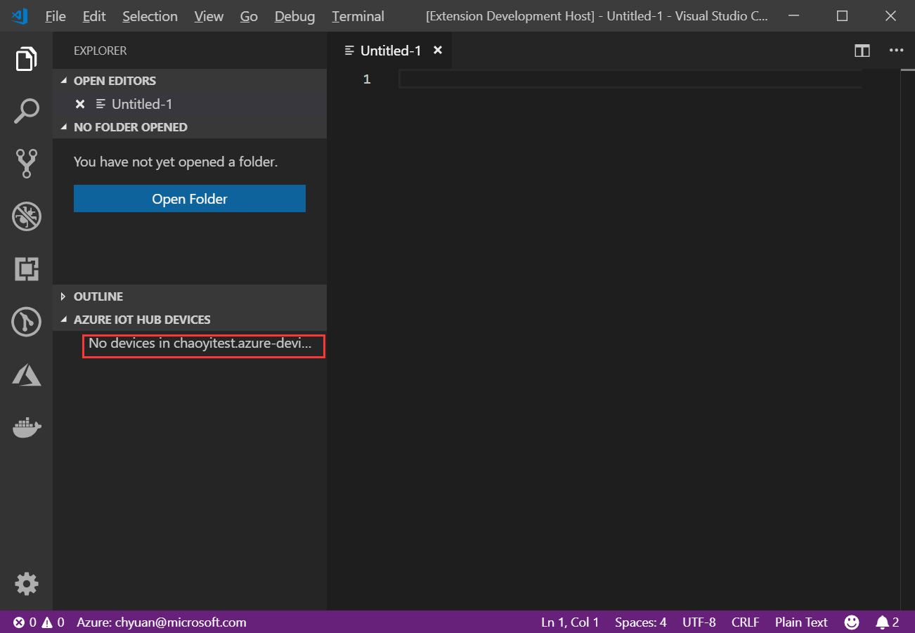Click the errors and warnings status indicator

pos(39,622)
